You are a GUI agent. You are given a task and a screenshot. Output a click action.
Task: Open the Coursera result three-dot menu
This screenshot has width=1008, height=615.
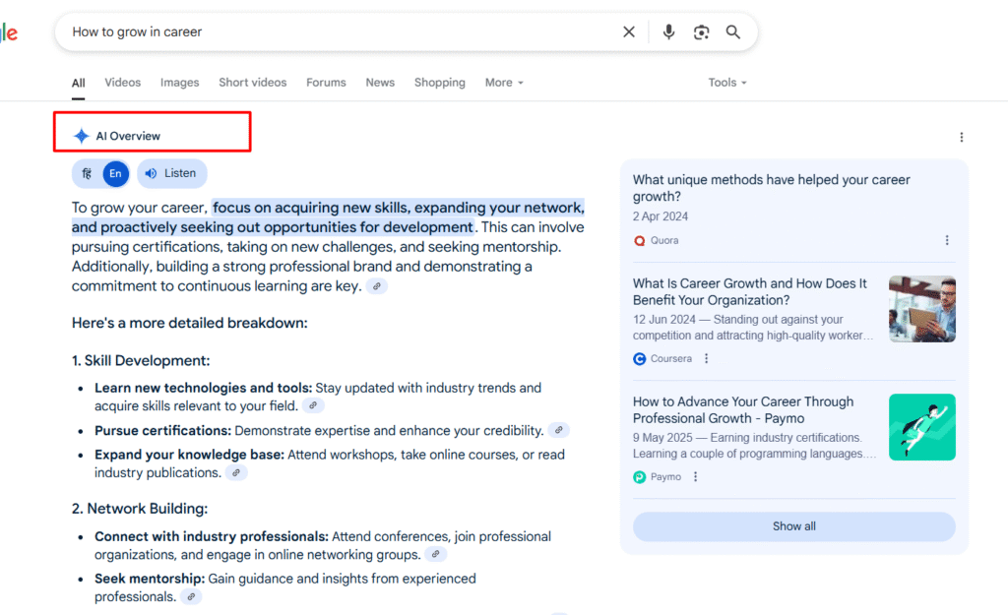click(x=706, y=358)
